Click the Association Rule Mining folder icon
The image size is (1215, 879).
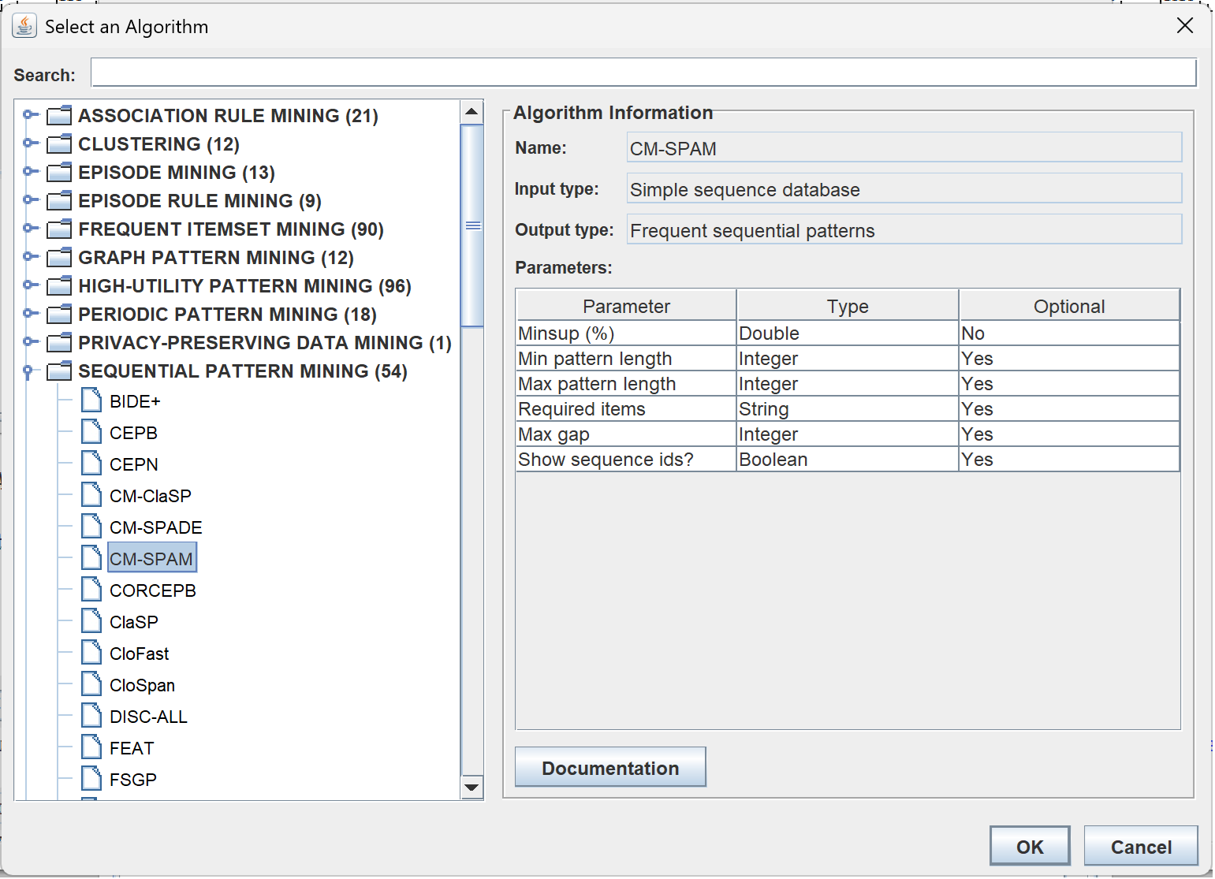click(59, 116)
